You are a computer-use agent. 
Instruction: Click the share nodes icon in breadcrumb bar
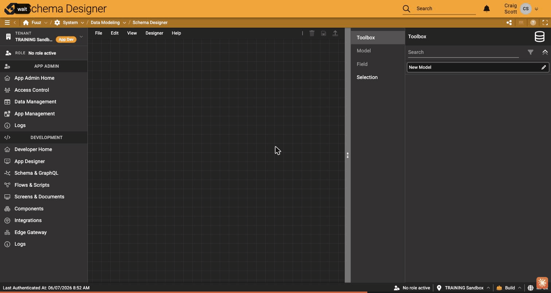509,23
